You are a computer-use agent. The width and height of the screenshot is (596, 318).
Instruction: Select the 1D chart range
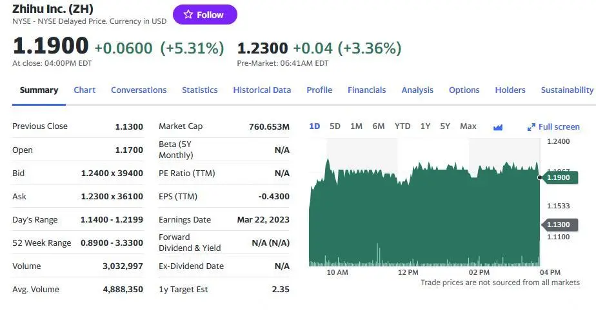tap(314, 126)
